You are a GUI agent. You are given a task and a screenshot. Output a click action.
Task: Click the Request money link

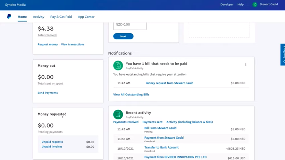click(x=48, y=44)
